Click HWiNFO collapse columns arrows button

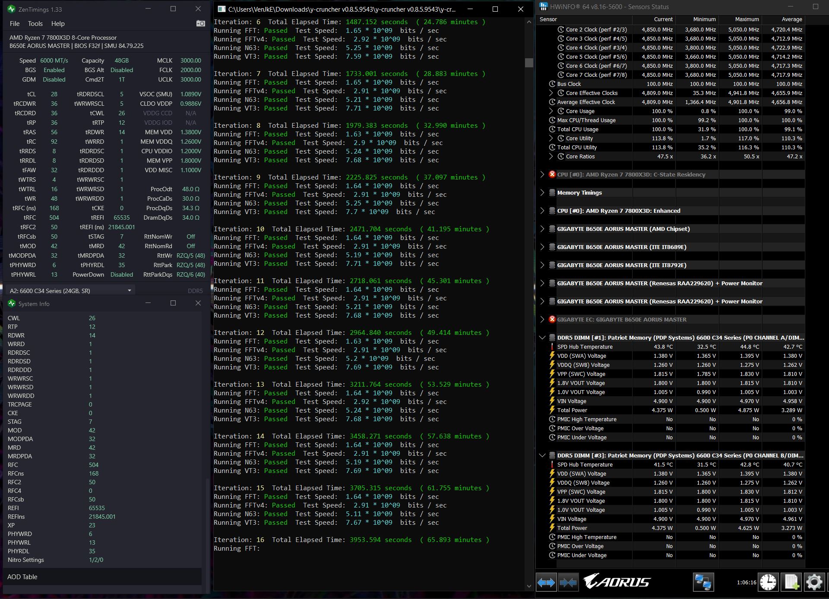click(568, 583)
